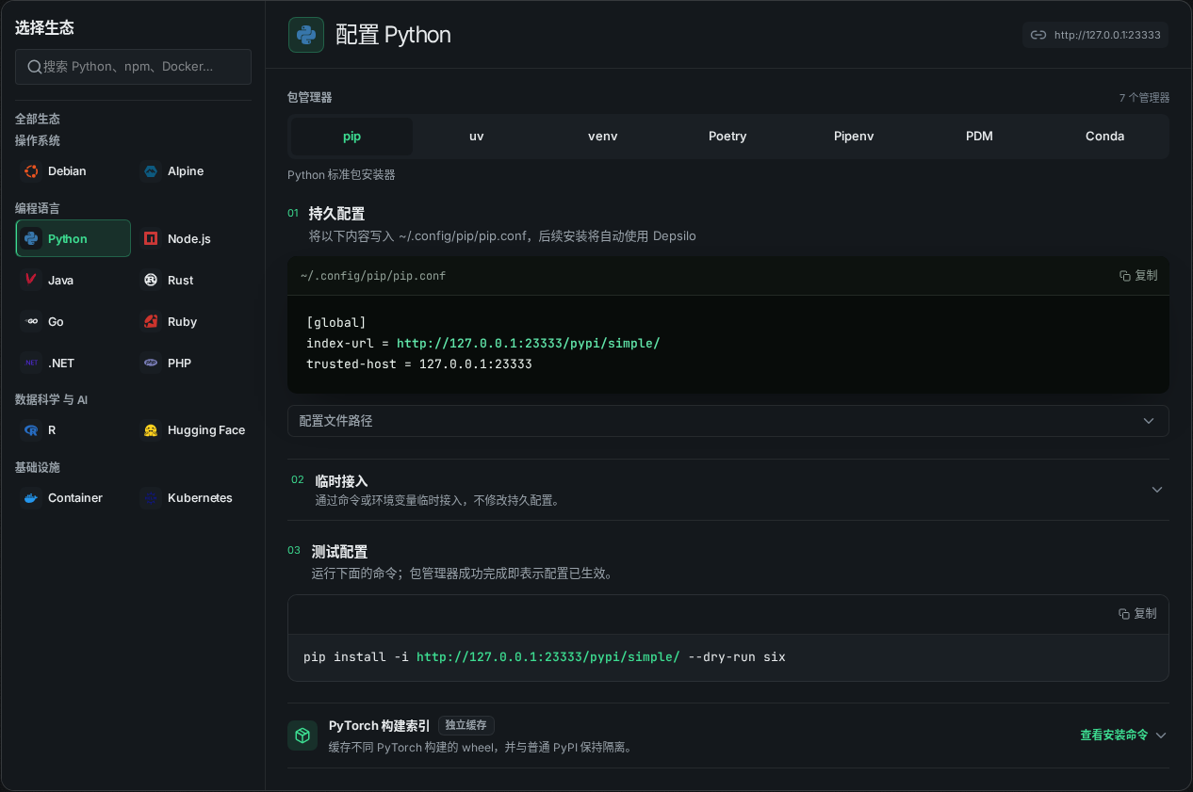The width and height of the screenshot is (1193, 792).
Task: Focus the ecosystem search field
Action: pyautogui.click(x=133, y=67)
